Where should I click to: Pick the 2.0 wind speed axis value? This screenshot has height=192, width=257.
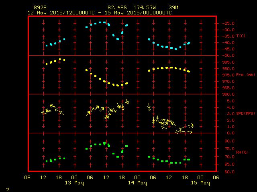pyautogui.click(x=230, y=120)
